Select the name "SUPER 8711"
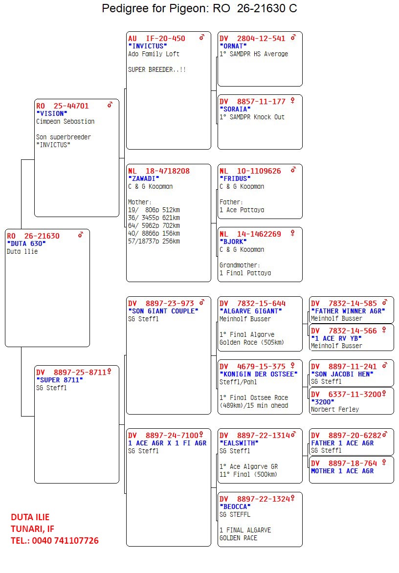This screenshot has width=399, height=573. [60, 380]
